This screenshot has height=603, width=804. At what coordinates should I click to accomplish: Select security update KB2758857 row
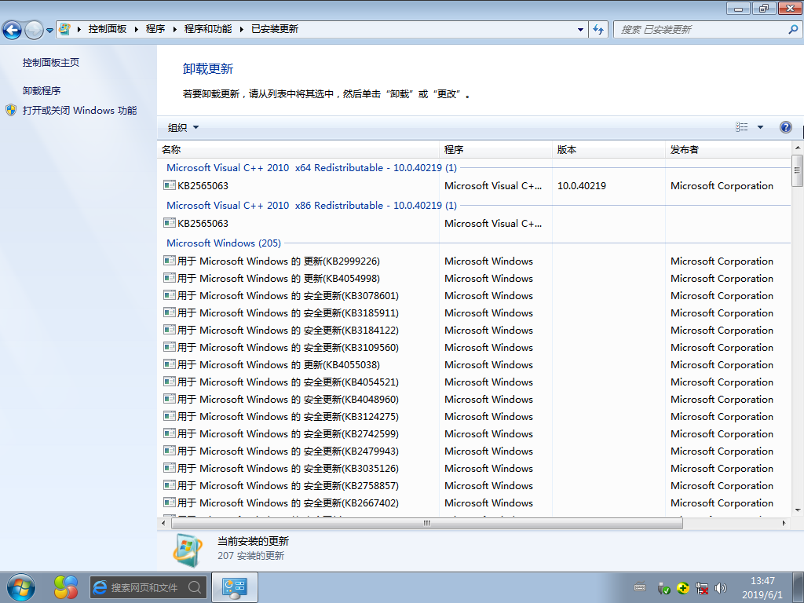point(474,485)
